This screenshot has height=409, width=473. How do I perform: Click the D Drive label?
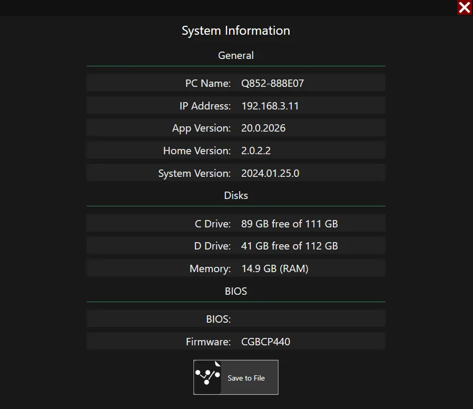click(x=212, y=246)
